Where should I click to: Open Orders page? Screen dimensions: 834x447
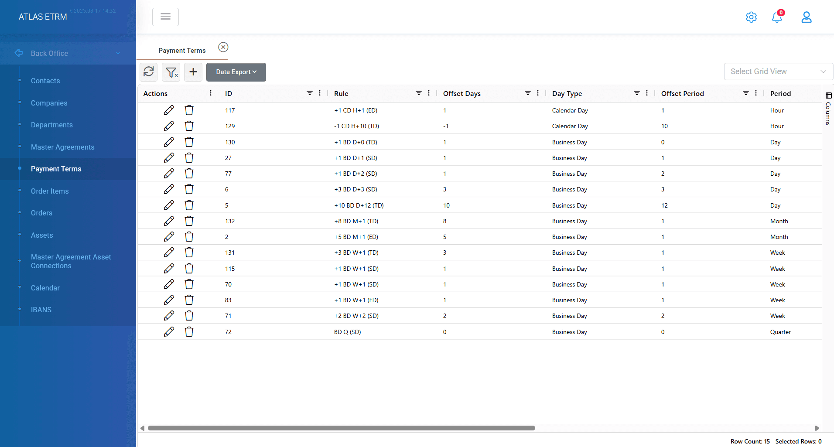pos(41,213)
